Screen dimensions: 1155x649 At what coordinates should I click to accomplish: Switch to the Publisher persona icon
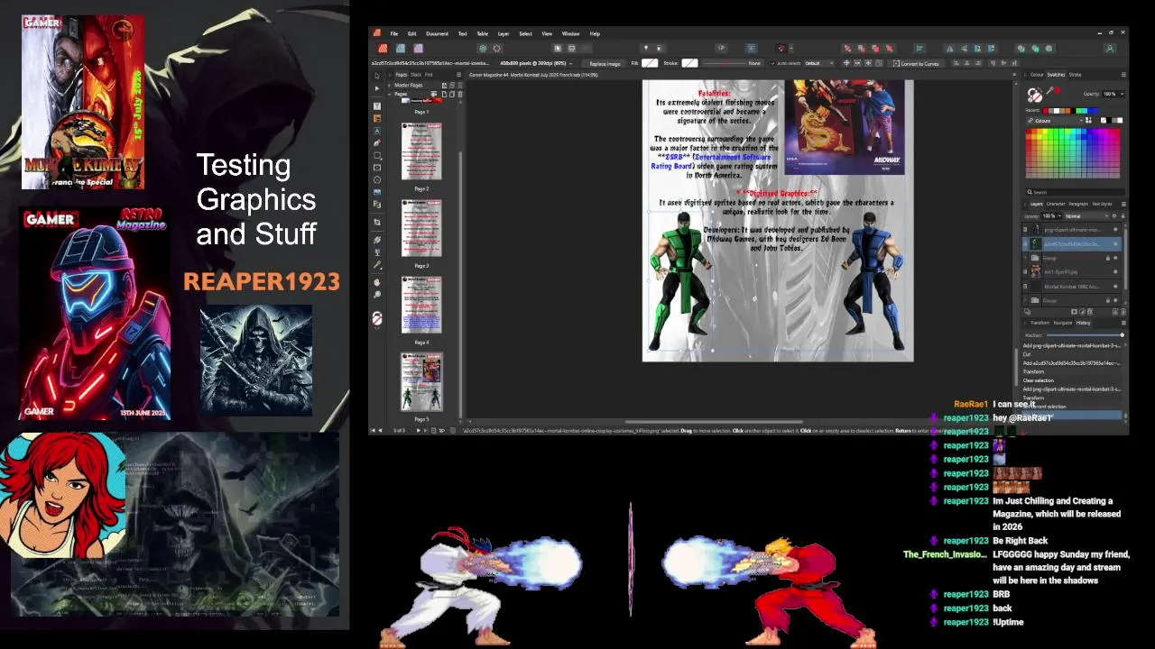coord(383,48)
